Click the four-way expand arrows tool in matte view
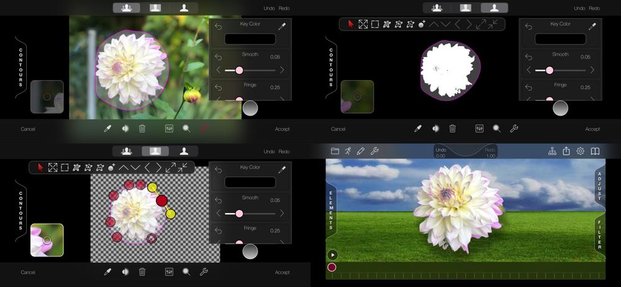This screenshot has height=287, width=621. pos(363,24)
